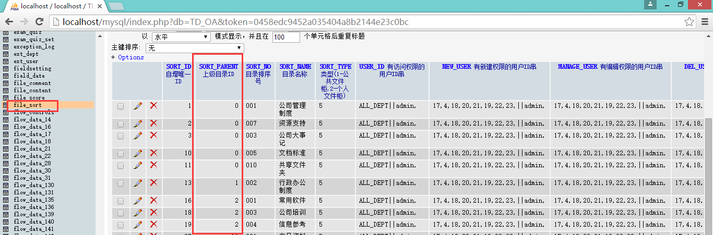Delete the 行政办公制度 row with red X
The height and width of the screenshot is (235, 713).
[153, 183]
